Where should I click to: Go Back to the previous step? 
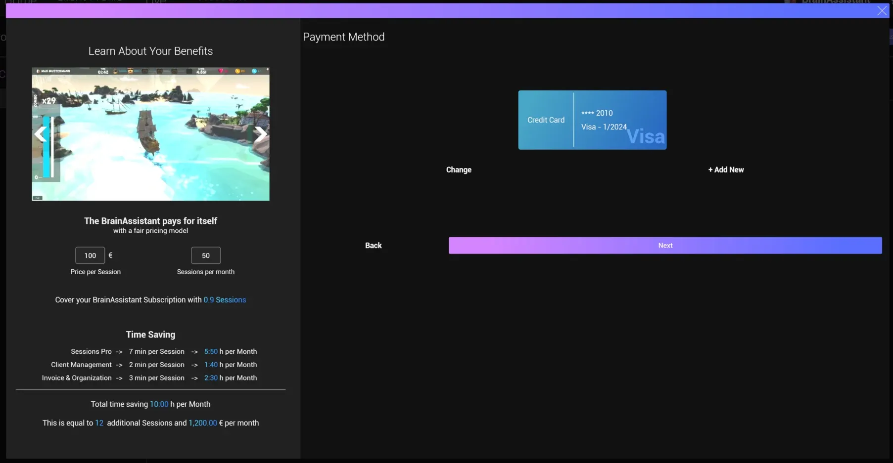tap(373, 246)
